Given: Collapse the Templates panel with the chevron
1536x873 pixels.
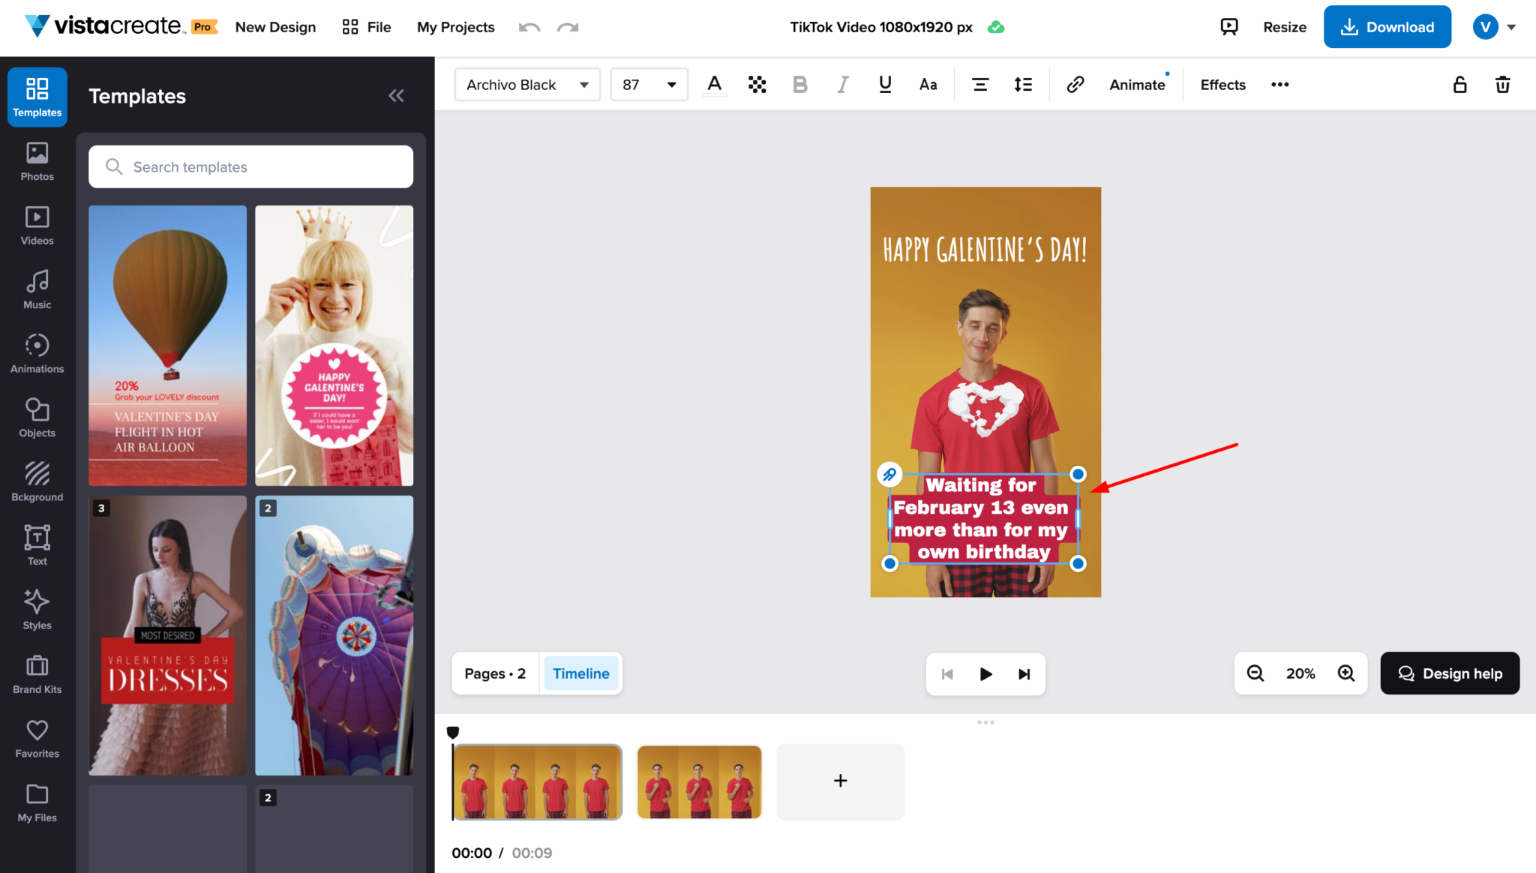Looking at the screenshot, I should point(396,95).
